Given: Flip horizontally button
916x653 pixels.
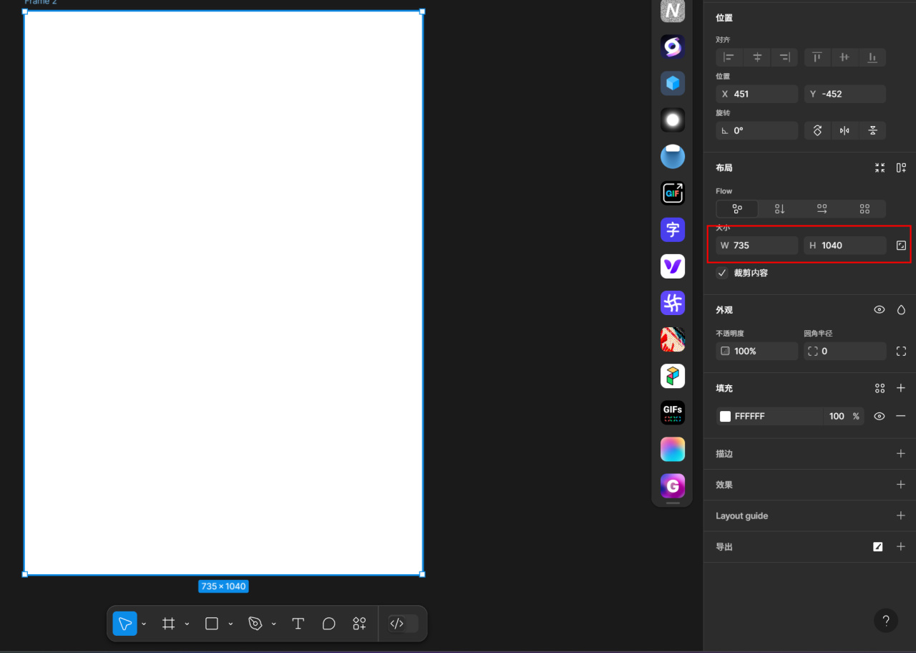Looking at the screenshot, I should pos(844,130).
